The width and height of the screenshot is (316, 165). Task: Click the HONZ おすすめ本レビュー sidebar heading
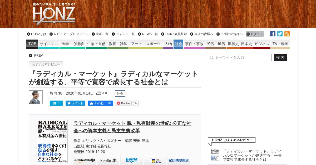232,140
